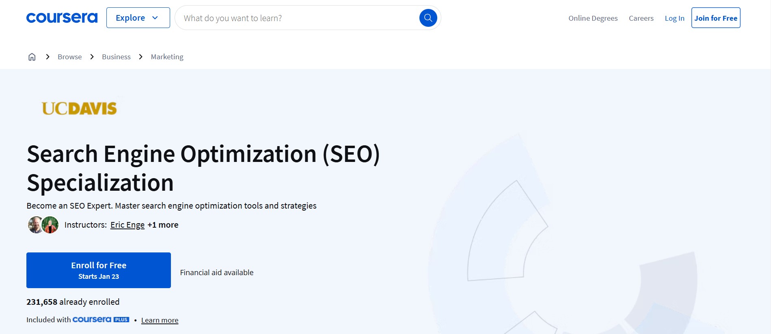Click the "231,658 already enrolled" text
The height and width of the screenshot is (334, 771).
tap(73, 302)
